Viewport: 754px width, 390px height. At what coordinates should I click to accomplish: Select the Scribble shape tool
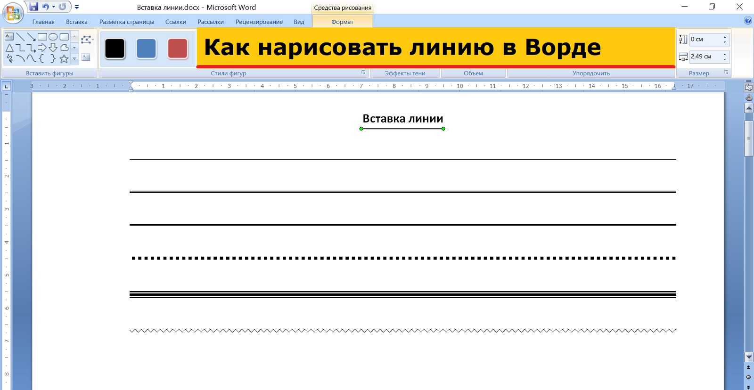[x=9, y=59]
